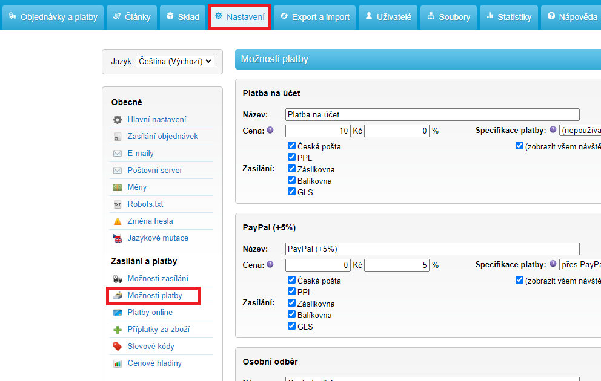Viewport: 601px width, 381px height.
Task: Click the money icon beside Měny
Action: [x=118, y=187]
